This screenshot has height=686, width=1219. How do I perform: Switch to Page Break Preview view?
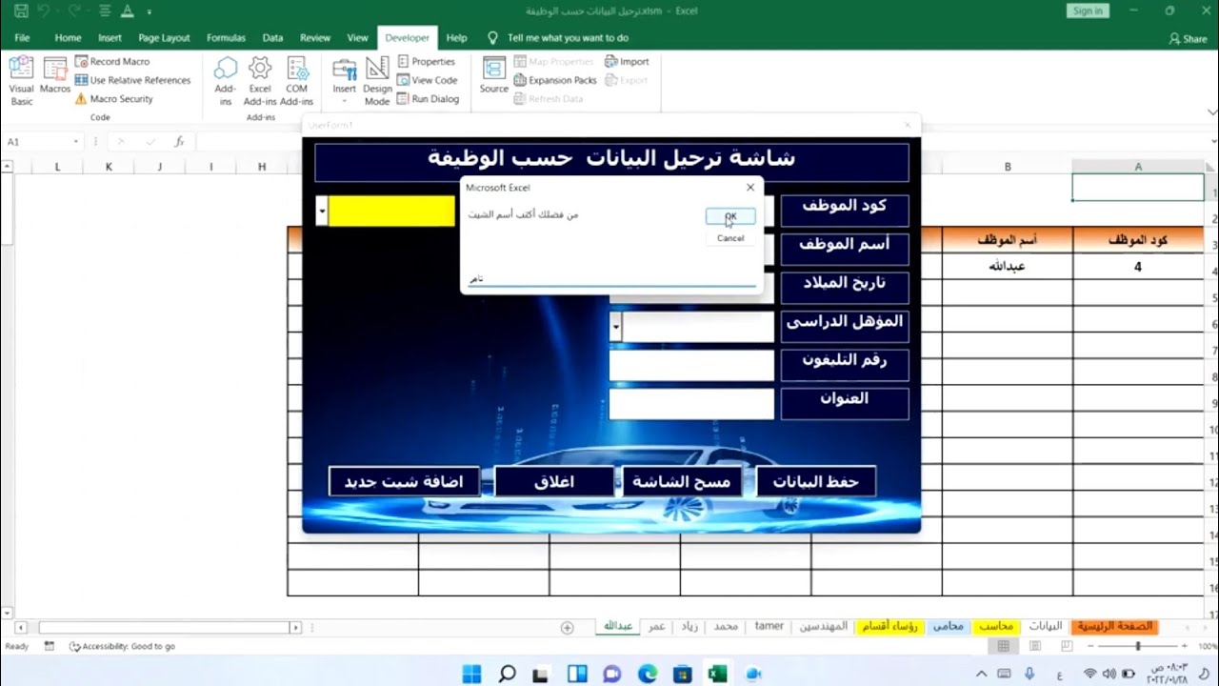[1067, 646]
